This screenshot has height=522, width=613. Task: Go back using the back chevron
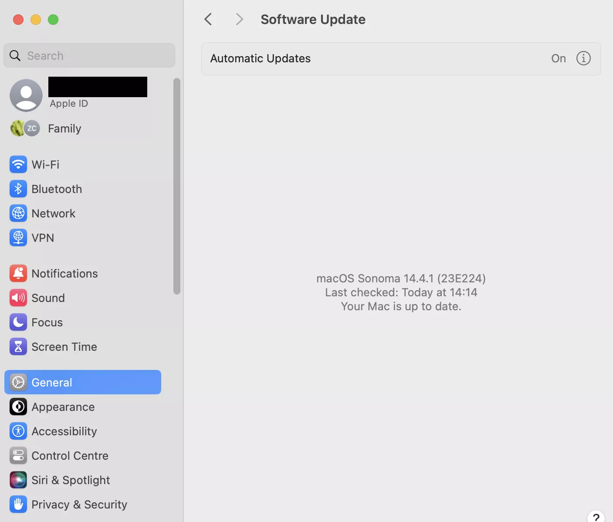pyautogui.click(x=208, y=19)
